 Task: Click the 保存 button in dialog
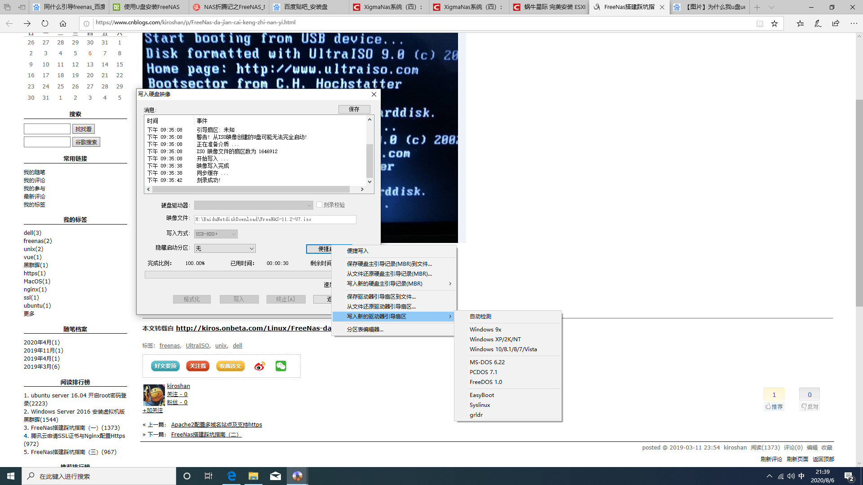coord(354,109)
